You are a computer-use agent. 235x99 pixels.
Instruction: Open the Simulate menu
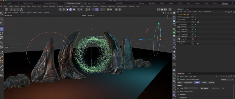(75, 6)
